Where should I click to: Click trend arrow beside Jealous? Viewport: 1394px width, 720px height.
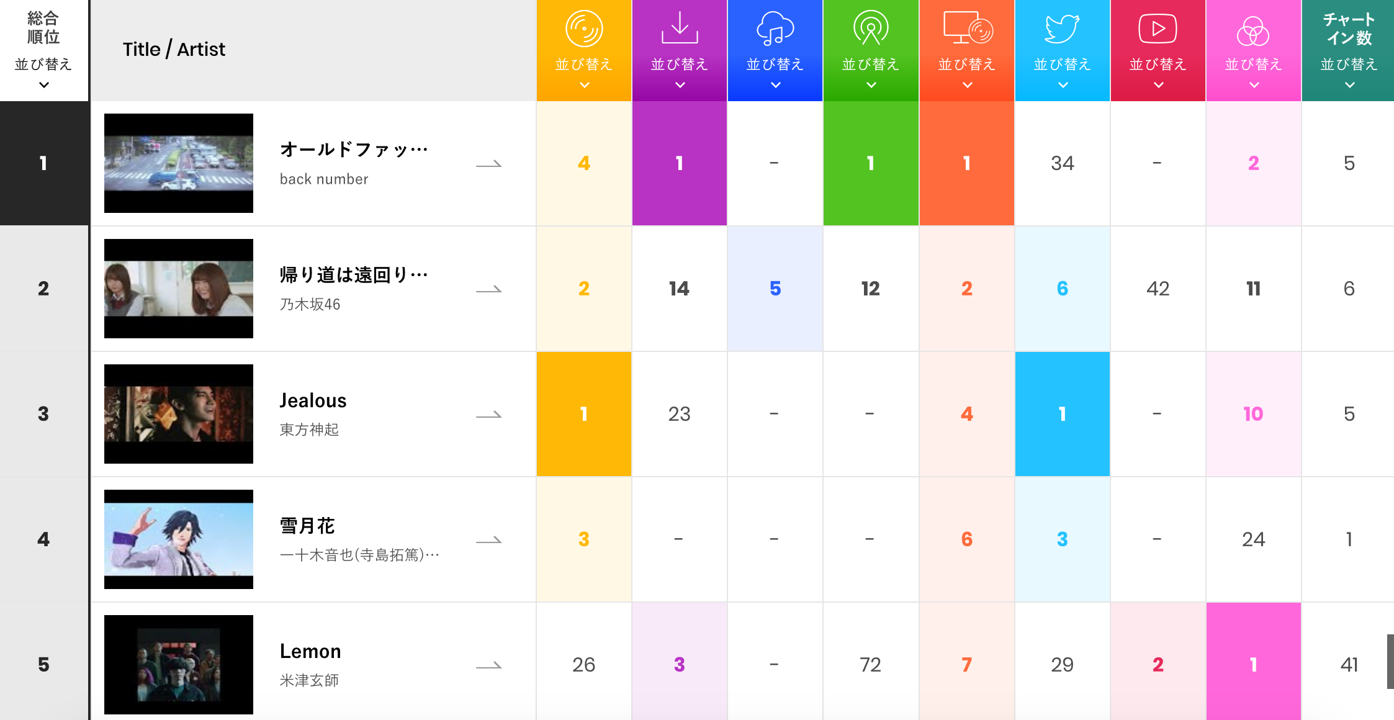(488, 415)
